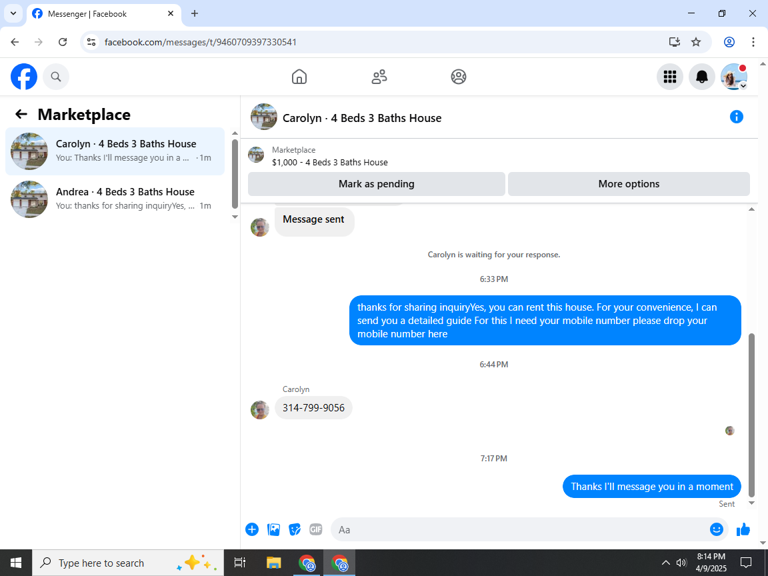Open Facebook search magnifier
This screenshot has height=576, width=768.
click(56, 77)
